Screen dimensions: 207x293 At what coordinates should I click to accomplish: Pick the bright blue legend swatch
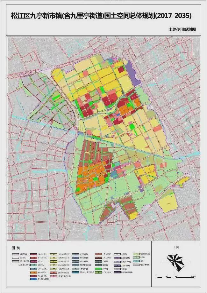coord(34,279)
